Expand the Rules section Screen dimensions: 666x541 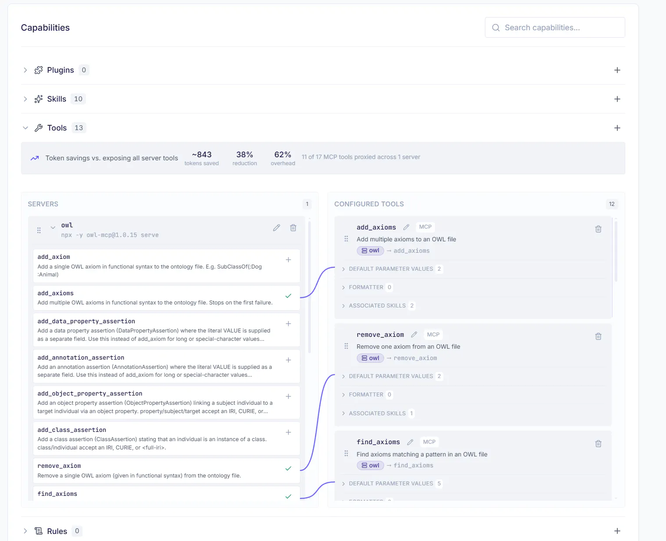25,531
